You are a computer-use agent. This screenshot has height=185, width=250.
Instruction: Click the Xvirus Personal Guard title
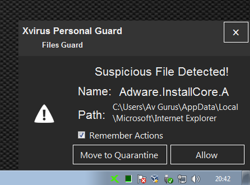click(72, 31)
